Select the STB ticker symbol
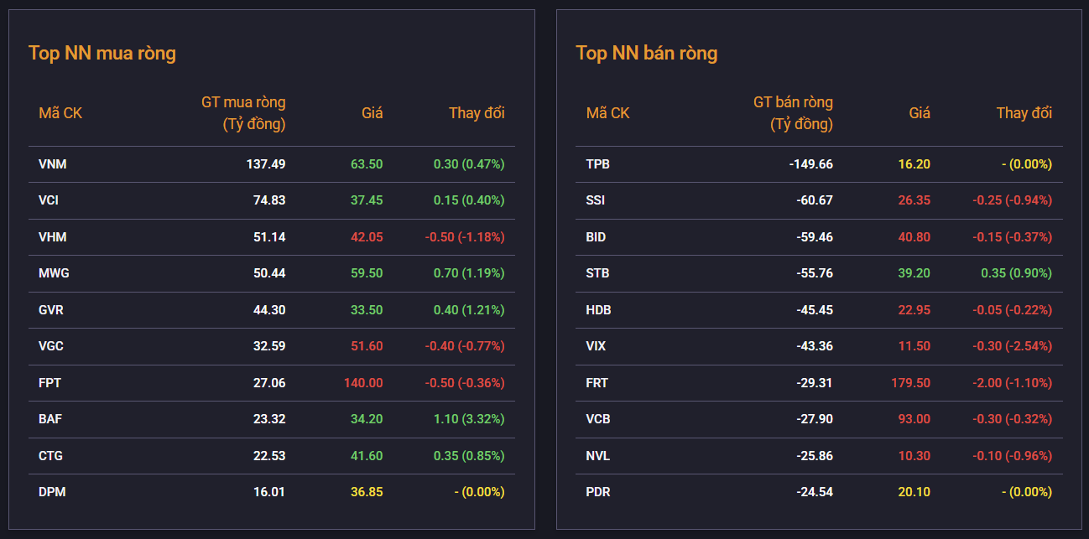Image resolution: width=1089 pixels, height=539 pixels. [x=597, y=273]
